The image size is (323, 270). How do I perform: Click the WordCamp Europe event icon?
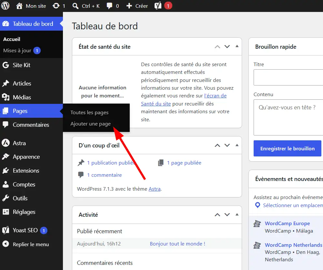[x=257, y=224]
